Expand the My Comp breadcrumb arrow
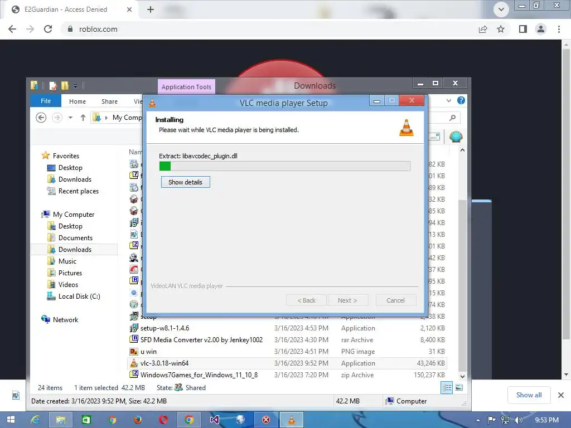The width and height of the screenshot is (571, 428). click(107, 118)
